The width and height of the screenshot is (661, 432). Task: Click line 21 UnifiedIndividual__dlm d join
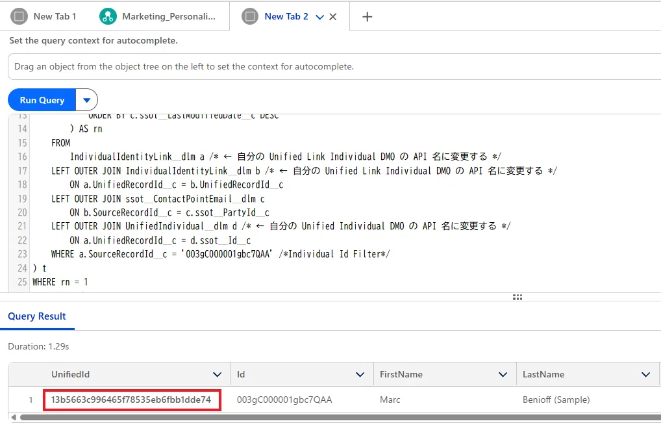pos(281,226)
